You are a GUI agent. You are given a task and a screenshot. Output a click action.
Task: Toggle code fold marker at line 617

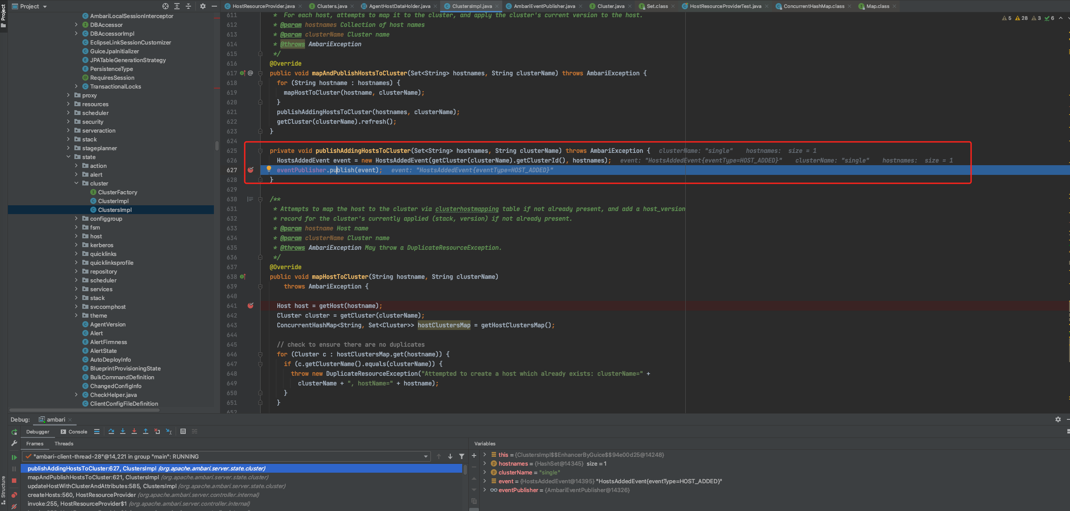point(260,73)
